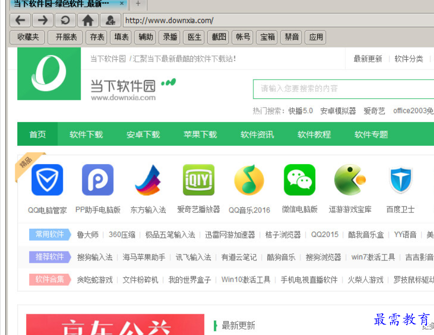The height and width of the screenshot is (335, 434).
Task: Click the 截图 screenshot toolbar button
Action: [x=219, y=37]
